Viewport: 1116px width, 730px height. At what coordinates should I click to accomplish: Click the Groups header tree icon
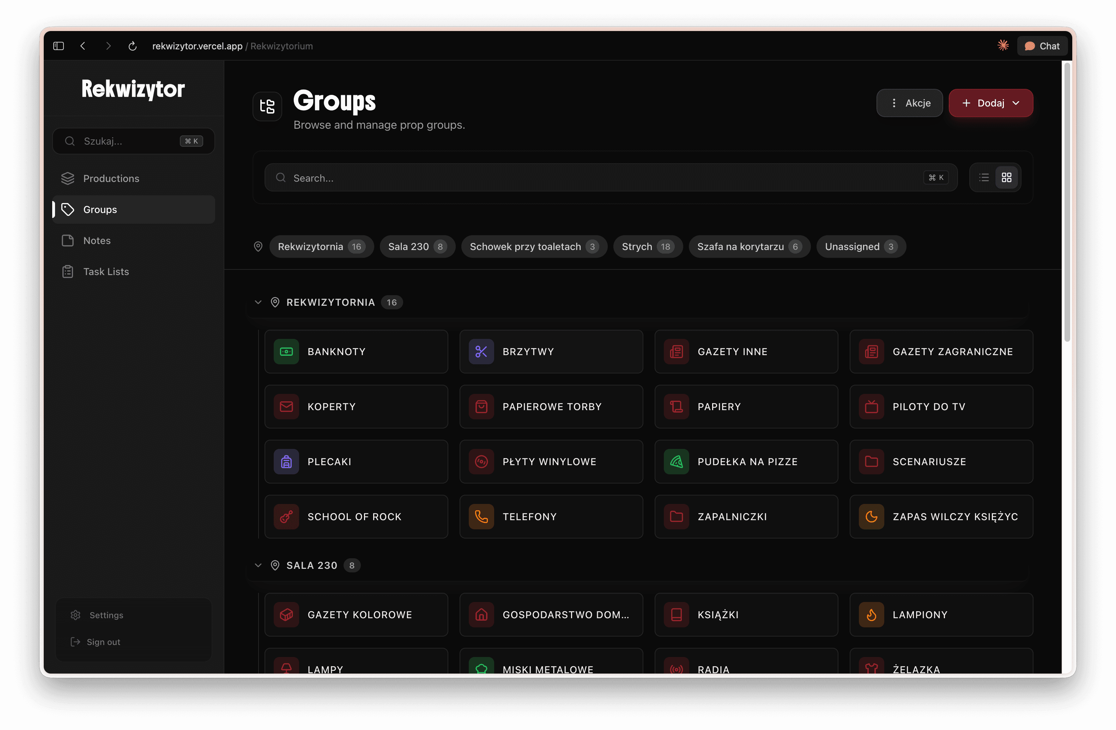click(267, 107)
